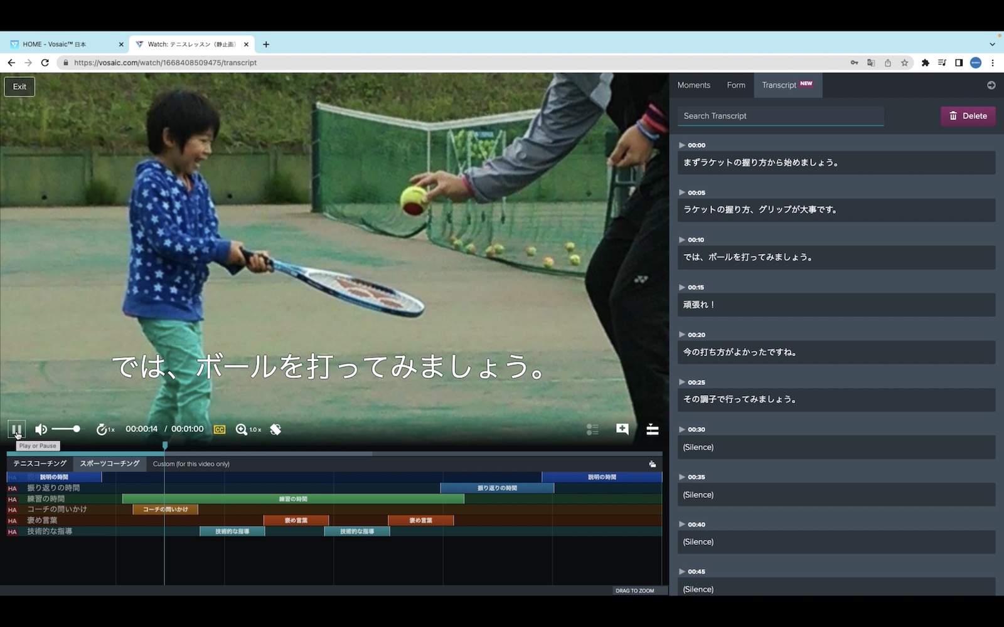Click the timeline playhead marker

click(165, 446)
